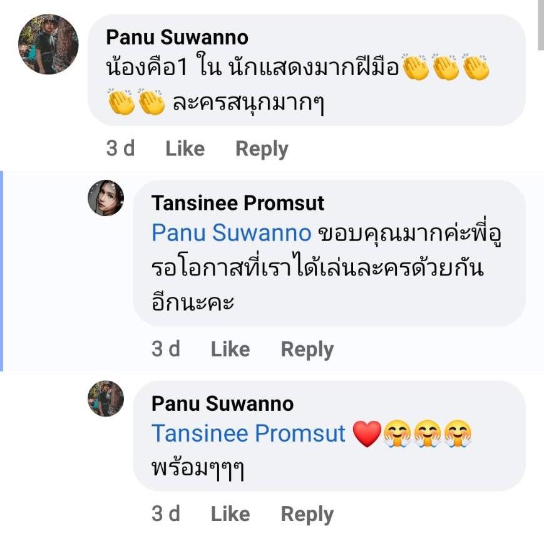Click the red heart emoji in the last reply
Screen dimensions: 544x533
367,434
